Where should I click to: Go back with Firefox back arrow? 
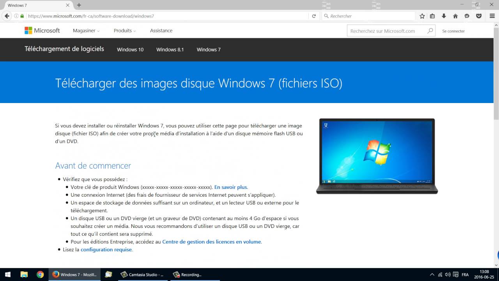(x=7, y=16)
